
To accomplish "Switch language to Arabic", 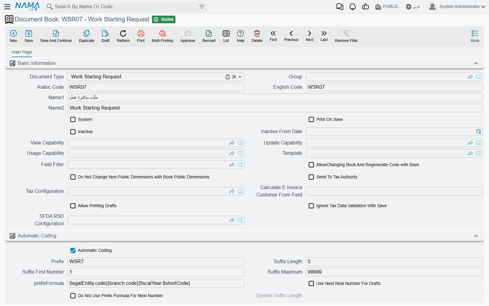I will coord(413,7).
